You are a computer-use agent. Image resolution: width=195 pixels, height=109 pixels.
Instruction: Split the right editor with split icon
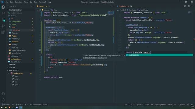(189, 6)
